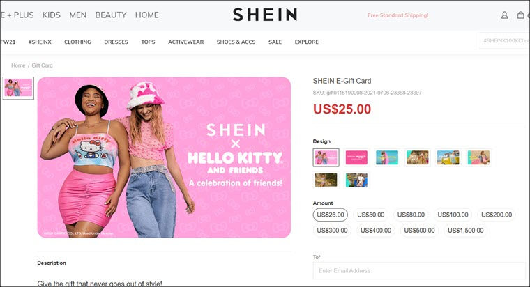Select the Hello Kitty card design thumbnail
This screenshot has height=287, width=530.
click(326, 157)
